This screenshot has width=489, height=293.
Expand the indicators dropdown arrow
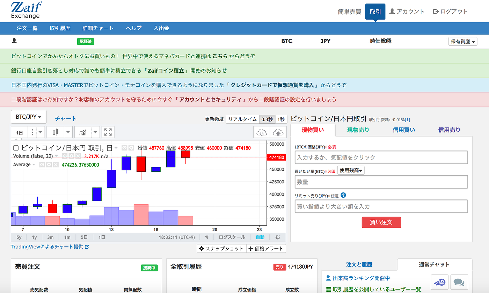point(96,132)
